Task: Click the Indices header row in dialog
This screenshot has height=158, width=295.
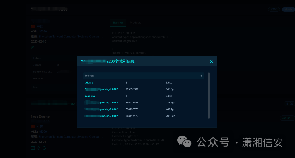Action: pos(144,76)
